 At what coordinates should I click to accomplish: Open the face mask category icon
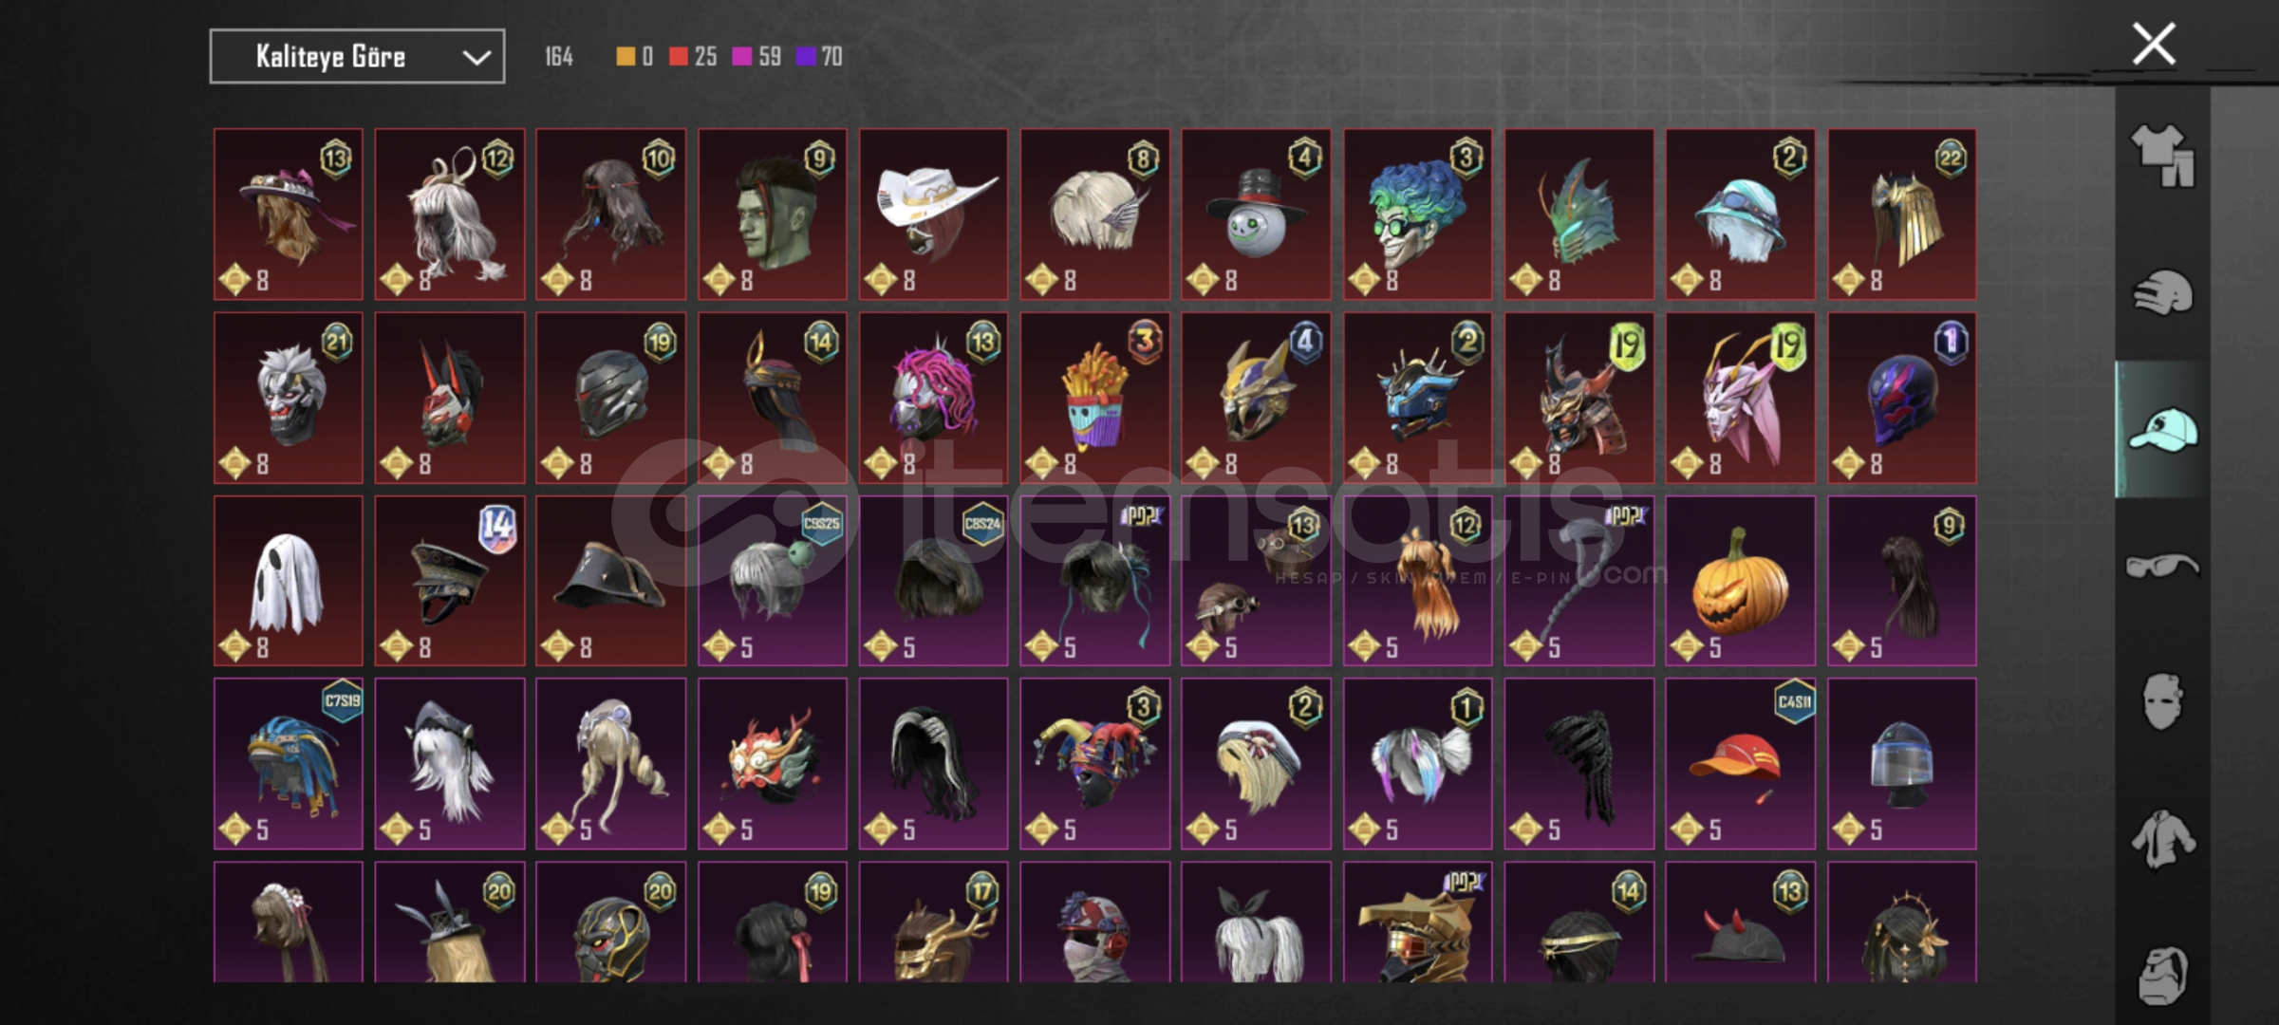[x=2162, y=701]
